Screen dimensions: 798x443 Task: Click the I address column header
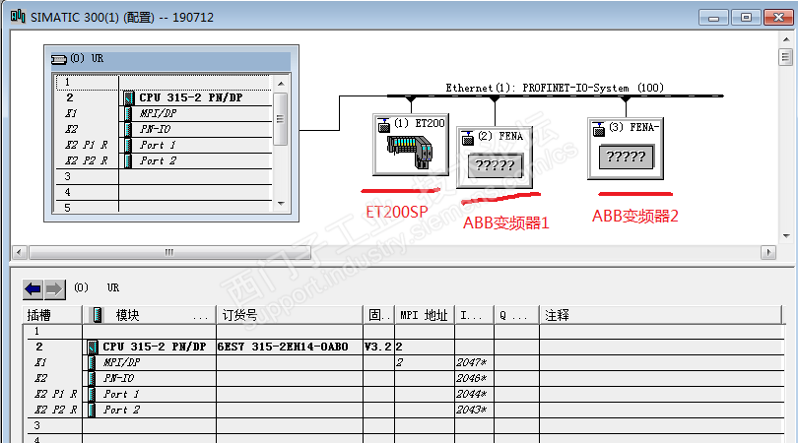(474, 315)
